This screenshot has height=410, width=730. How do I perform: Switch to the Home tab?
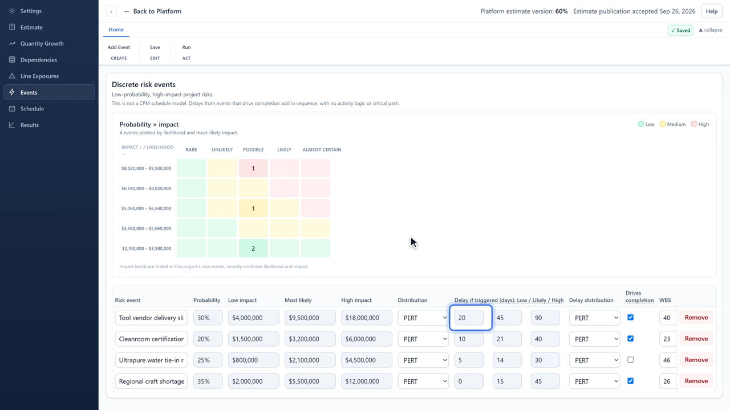coord(116,30)
